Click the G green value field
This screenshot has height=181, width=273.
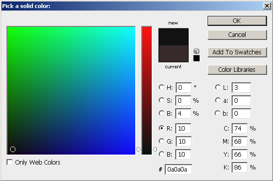(184, 141)
